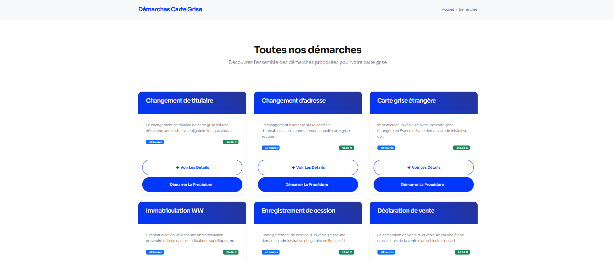Click 48 heures badge on Changement de titulaire
This screenshot has height=261, width=614.
point(155,142)
